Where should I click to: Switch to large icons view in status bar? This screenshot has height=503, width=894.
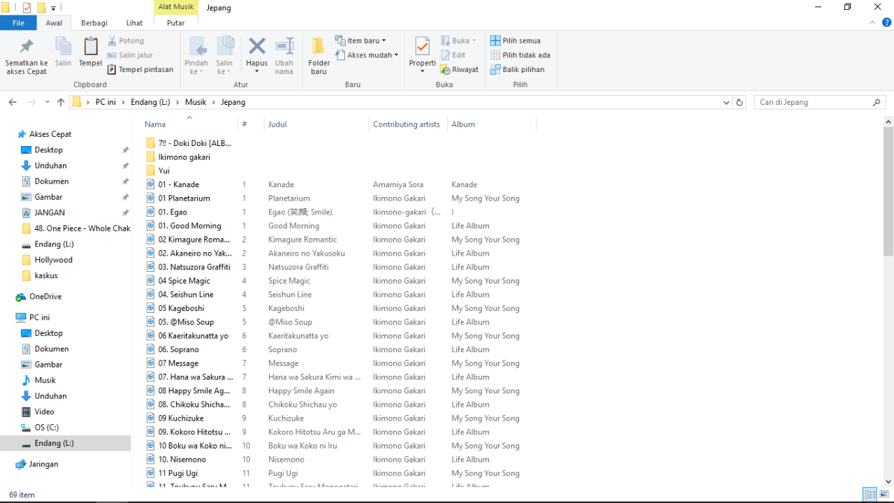pyautogui.click(x=884, y=495)
